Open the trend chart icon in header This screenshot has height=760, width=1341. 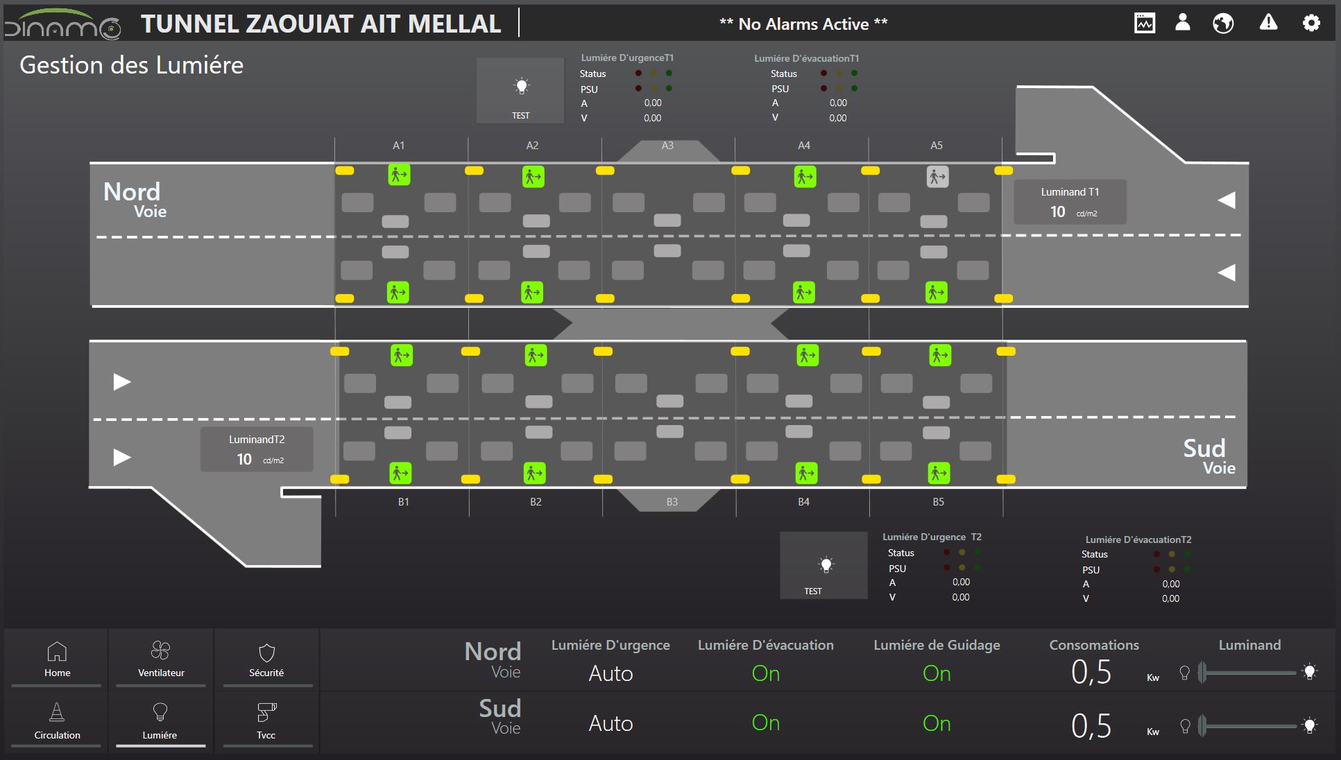tap(1144, 23)
